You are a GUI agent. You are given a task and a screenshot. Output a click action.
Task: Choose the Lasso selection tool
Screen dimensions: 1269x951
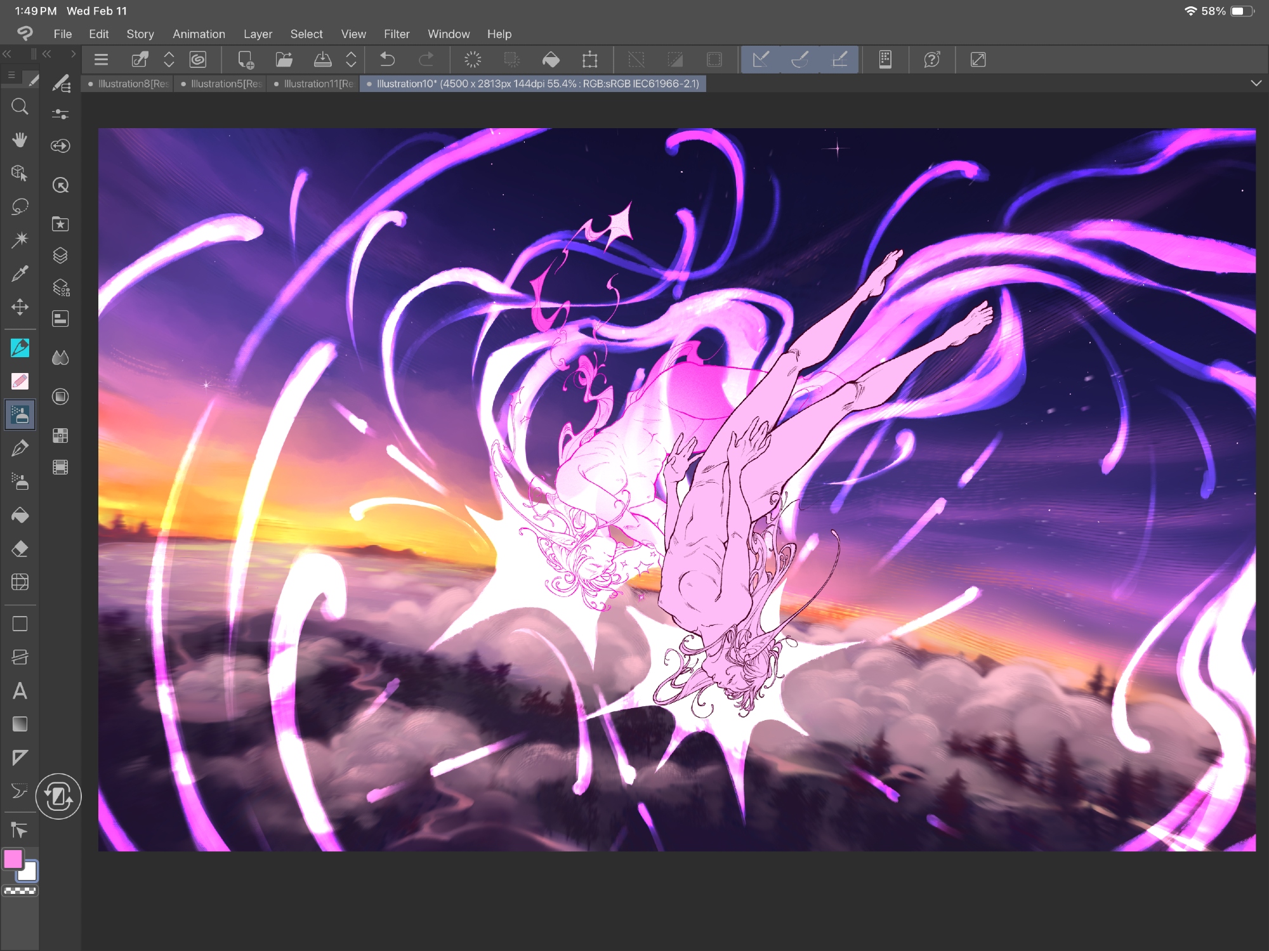click(20, 207)
